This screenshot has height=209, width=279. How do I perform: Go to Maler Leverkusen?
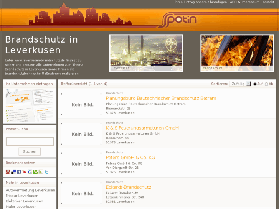21,207
